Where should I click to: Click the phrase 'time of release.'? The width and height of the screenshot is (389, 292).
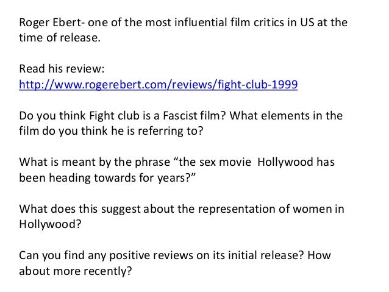click(60, 38)
